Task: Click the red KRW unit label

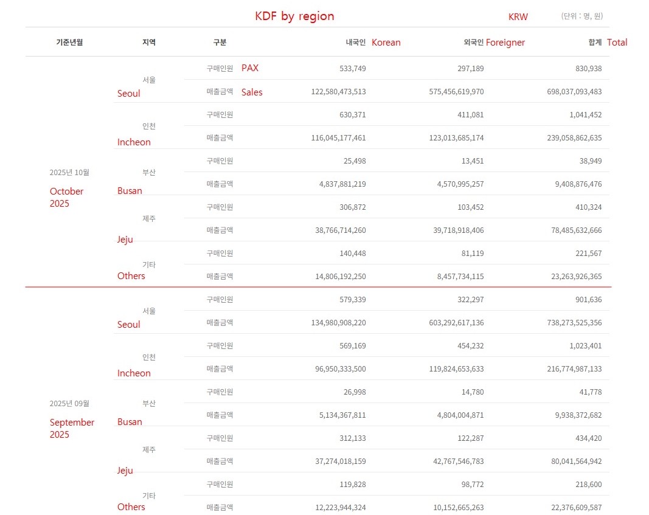Action: [x=518, y=17]
